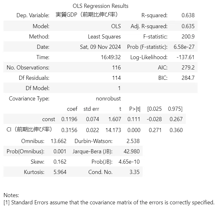This screenshot has height=209, width=216.
Task: Select the std err column header
Action: [91, 109]
